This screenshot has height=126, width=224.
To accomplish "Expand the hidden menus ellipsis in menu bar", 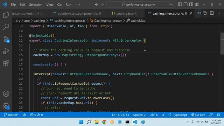I will [78, 5].
